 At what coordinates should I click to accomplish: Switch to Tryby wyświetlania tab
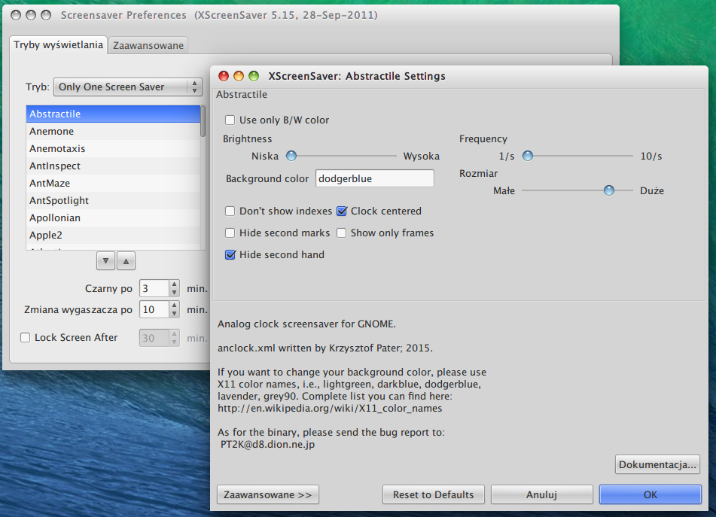(58, 44)
